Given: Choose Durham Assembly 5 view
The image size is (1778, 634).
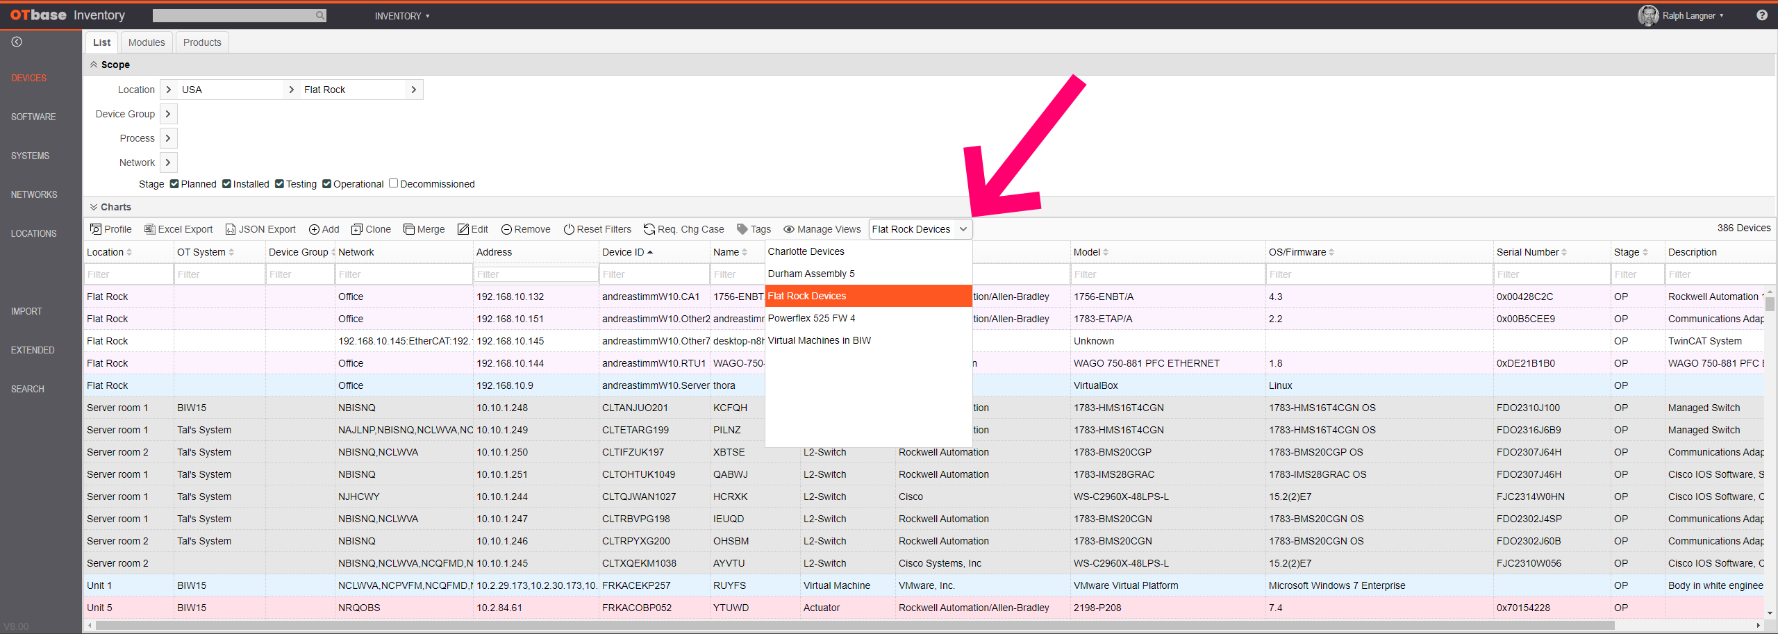Looking at the screenshot, I should tap(868, 274).
